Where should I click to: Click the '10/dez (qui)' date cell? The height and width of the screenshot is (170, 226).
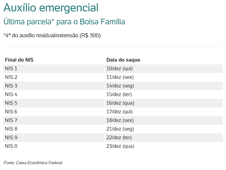pos(119,68)
